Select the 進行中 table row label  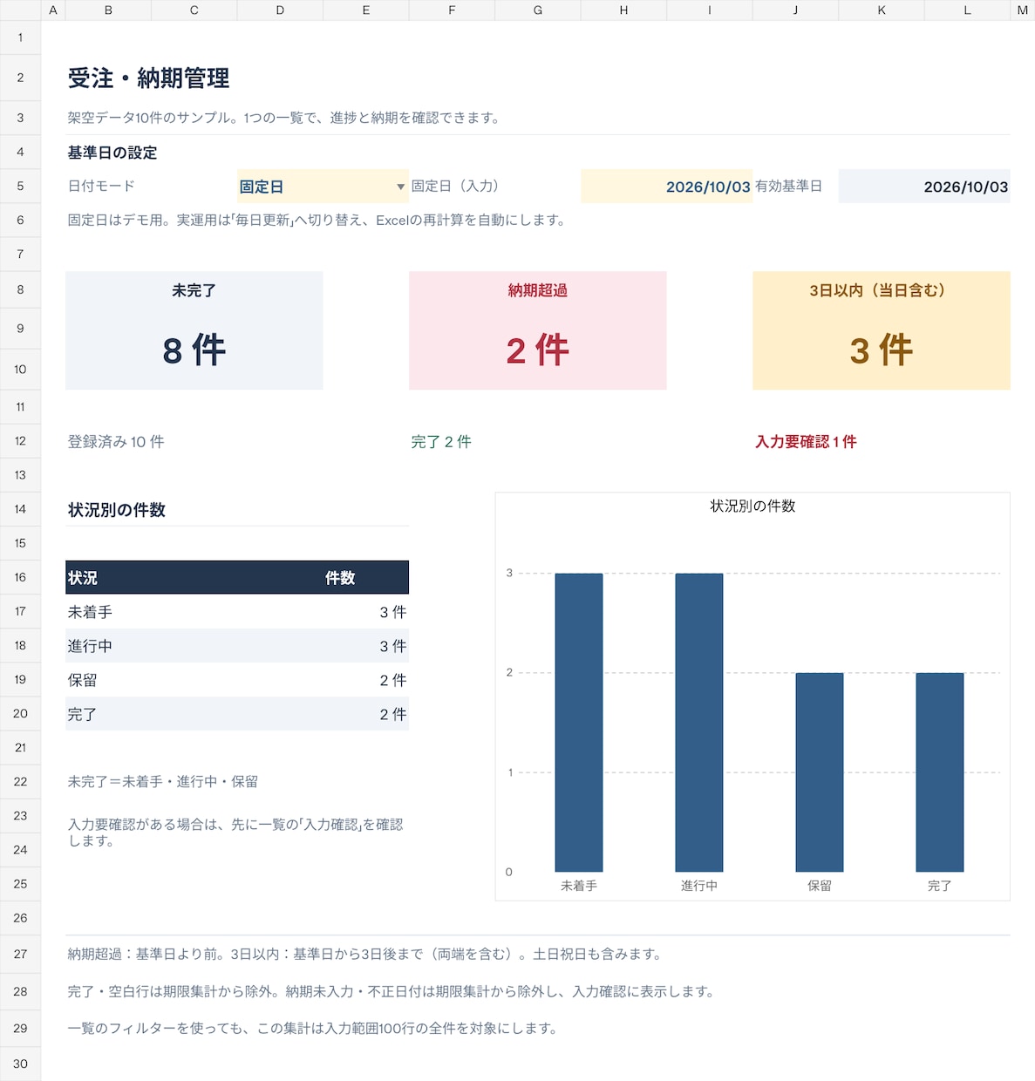click(90, 646)
